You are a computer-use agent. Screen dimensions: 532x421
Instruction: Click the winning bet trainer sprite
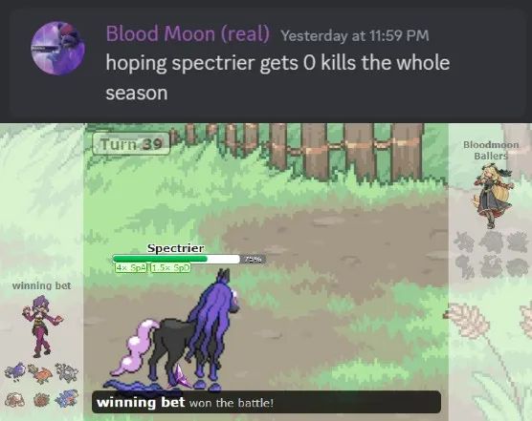click(x=42, y=326)
